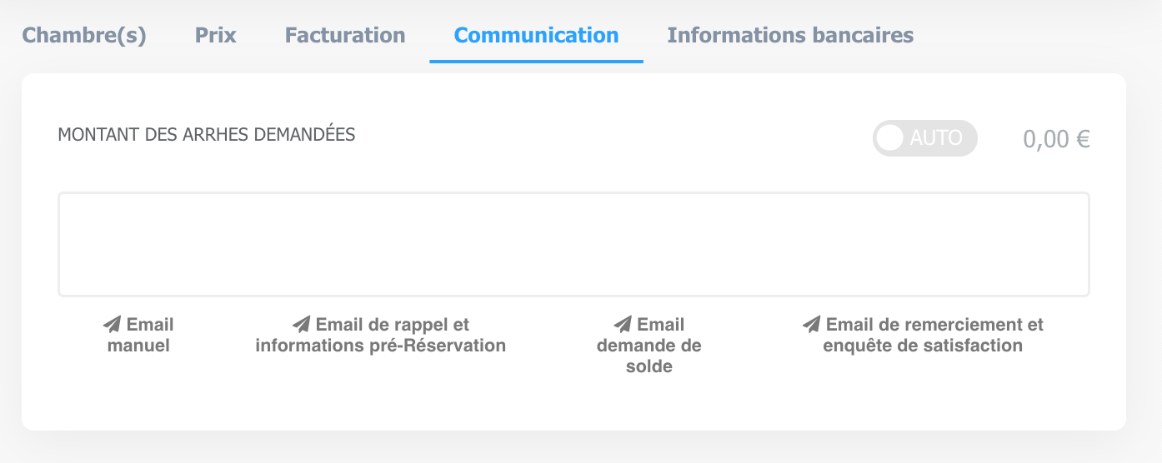The image size is (1162, 463).
Task: Click the paper plane icon of Email demande de solde
Action: coord(623,324)
